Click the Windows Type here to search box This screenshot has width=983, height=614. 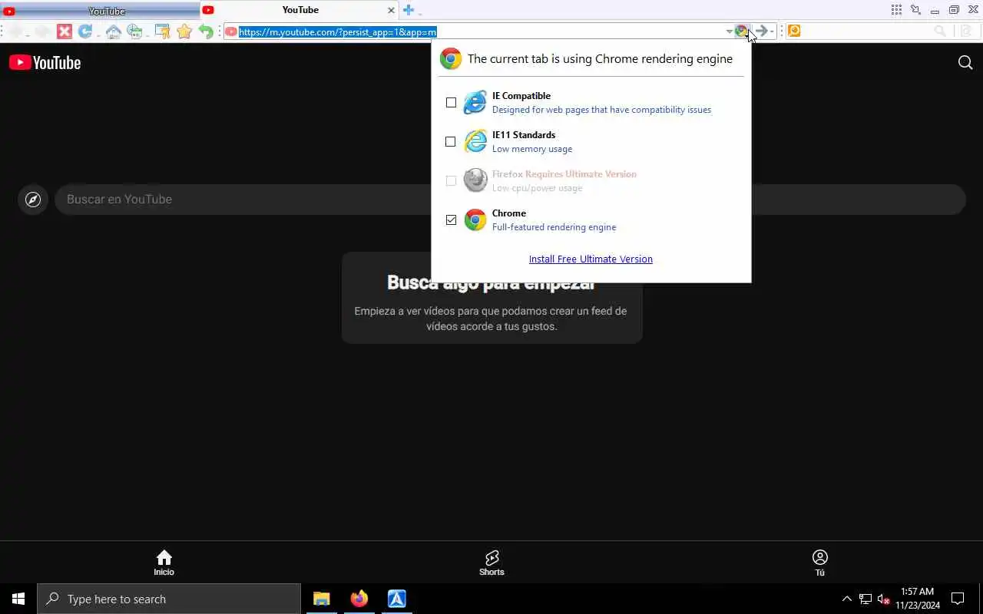[169, 599]
